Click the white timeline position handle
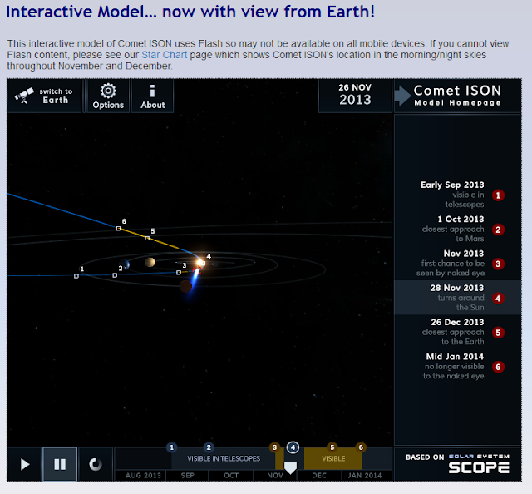 pyautogui.click(x=290, y=468)
